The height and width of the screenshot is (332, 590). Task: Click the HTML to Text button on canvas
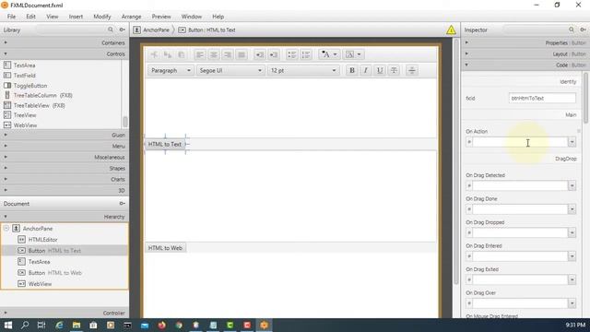tap(165, 144)
